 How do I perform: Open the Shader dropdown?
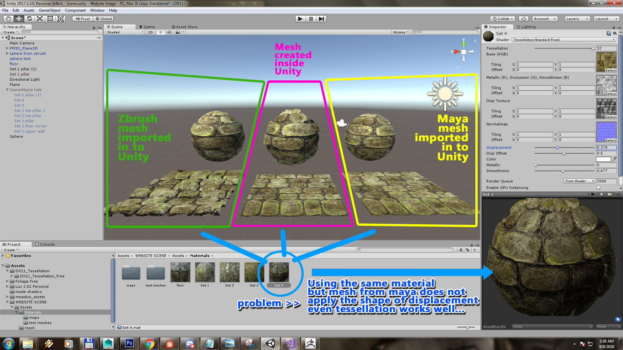tap(564, 40)
